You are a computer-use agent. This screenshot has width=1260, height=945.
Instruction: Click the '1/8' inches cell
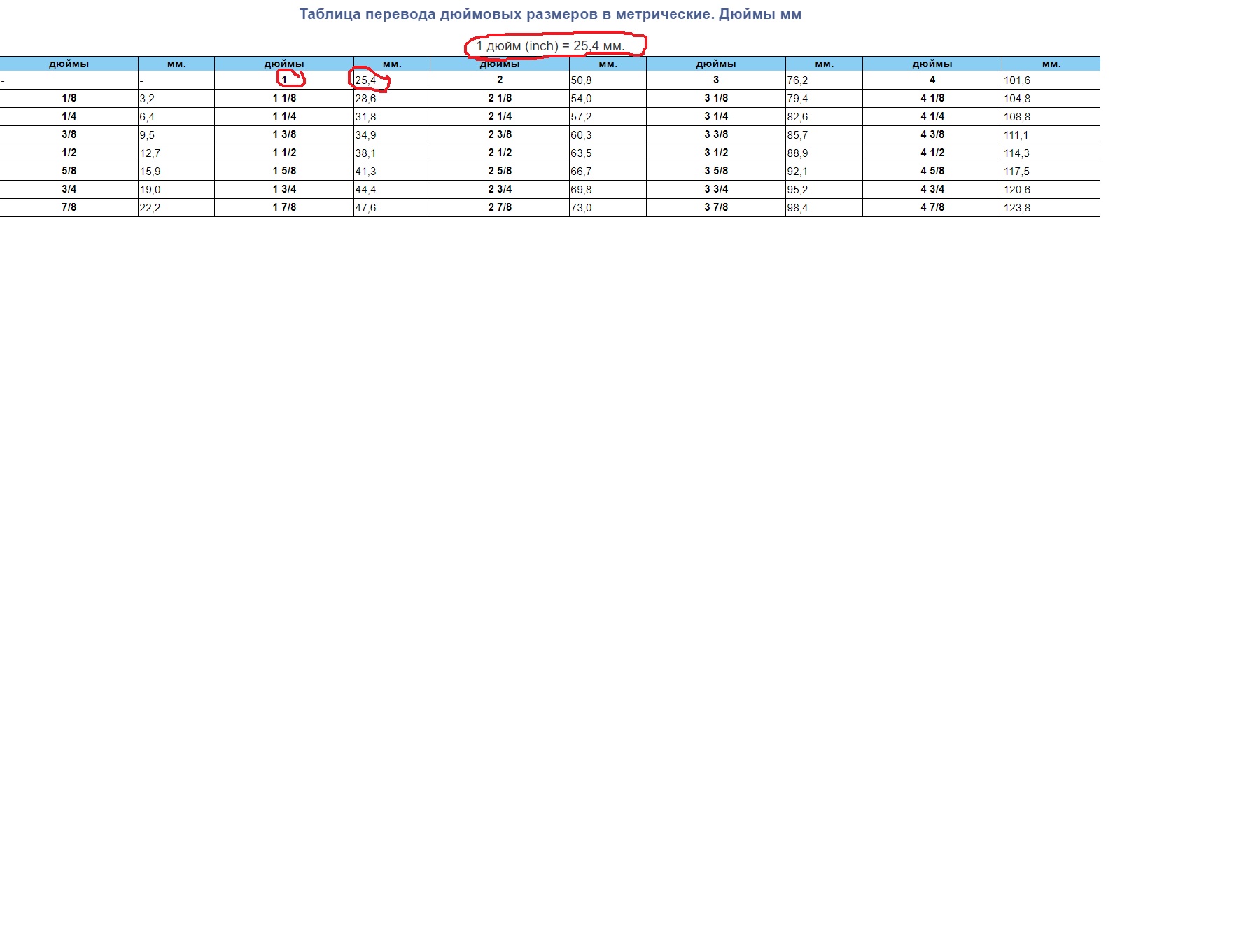69,98
